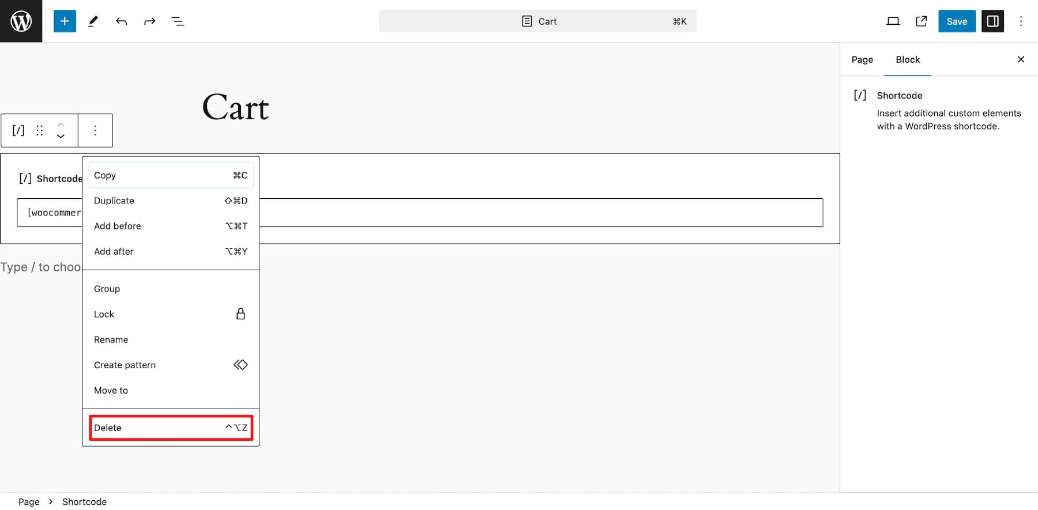Switch to the Page tab
Image resolution: width=1038 pixels, height=510 pixels.
pyautogui.click(x=862, y=59)
